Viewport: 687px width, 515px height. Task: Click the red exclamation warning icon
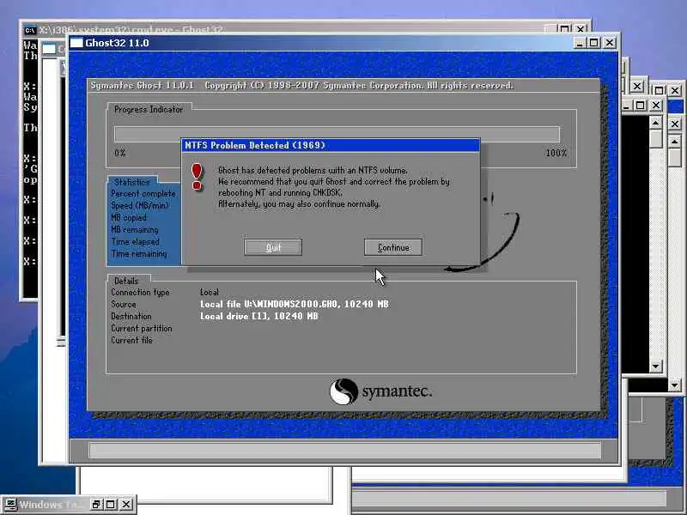197,177
